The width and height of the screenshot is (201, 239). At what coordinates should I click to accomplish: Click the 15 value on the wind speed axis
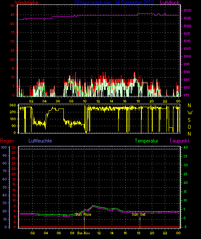click(13, 68)
